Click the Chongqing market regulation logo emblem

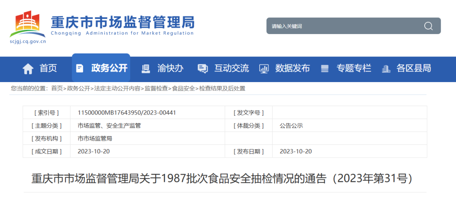pos(27,24)
